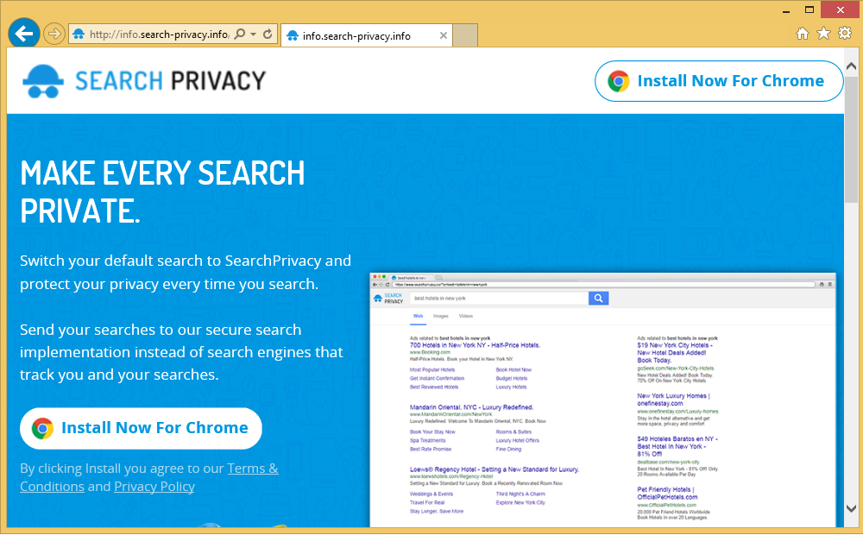Click the vertical scrollbar thumb

851,139
